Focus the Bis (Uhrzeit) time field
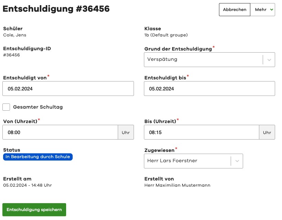The width and height of the screenshot is (282, 220). click(x=201, y=132)
